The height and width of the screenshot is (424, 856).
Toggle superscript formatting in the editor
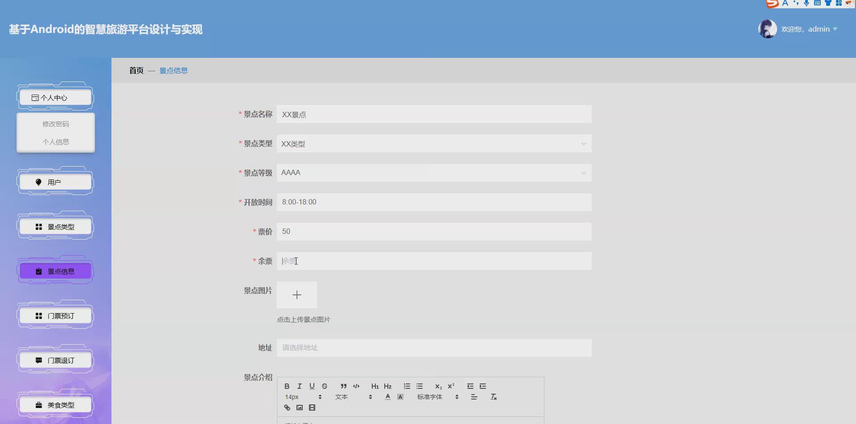point(451,386)
